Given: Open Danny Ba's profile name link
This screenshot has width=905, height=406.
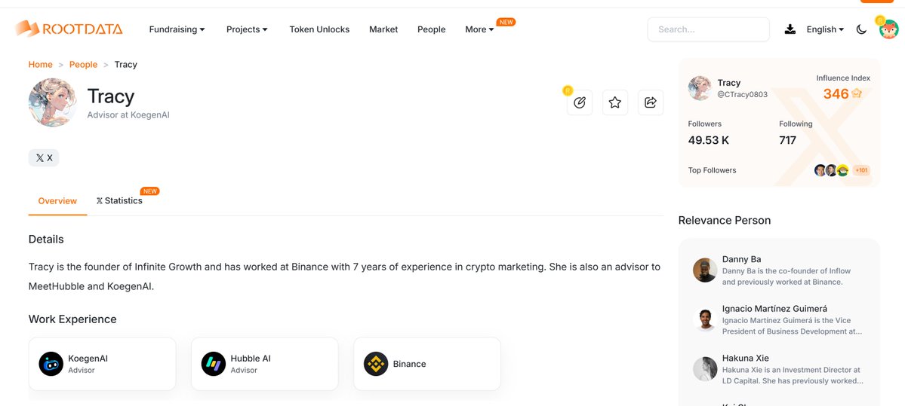Looking at the screenshot, I should pyautogui.click(x=742, y=259).
